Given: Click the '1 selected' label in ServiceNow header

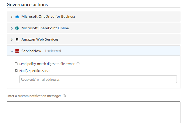Looking at the screenshot, I should [53, 51].
